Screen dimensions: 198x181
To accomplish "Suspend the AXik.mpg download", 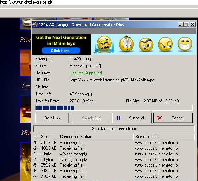I will tap(132, 118).
